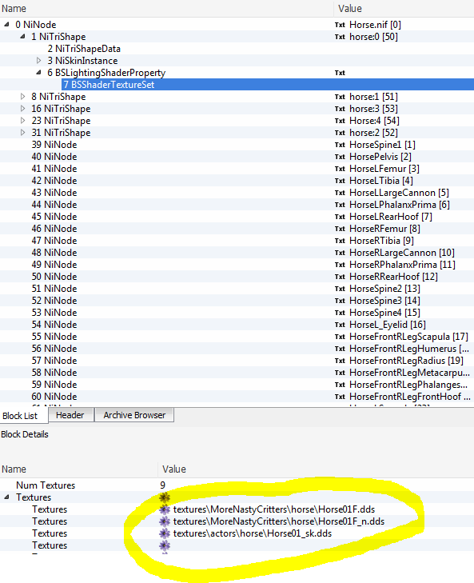Viewport: 474px width, 583px height.
Task: Expand the 8 NiTriShape node
Action: point(22,97)
